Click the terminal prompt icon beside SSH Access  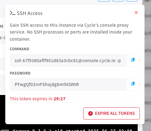pyautogui.click(x=13, y=13)
